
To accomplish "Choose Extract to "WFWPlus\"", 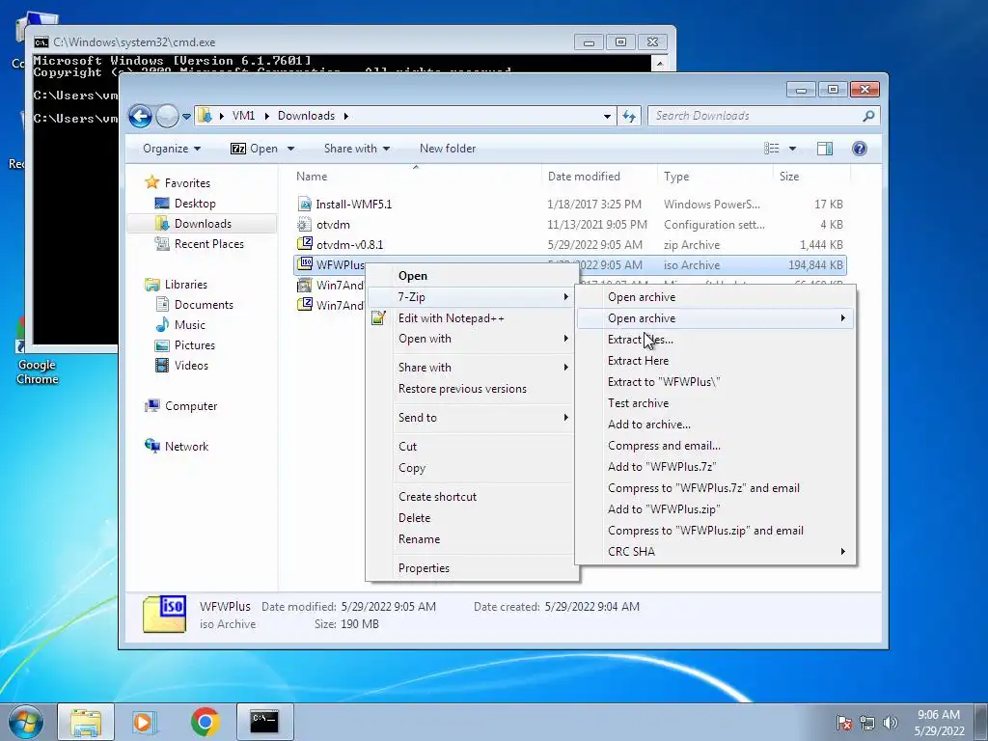I will tap(715, 382).
